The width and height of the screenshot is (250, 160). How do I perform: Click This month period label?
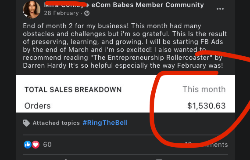tap(204, 89)
